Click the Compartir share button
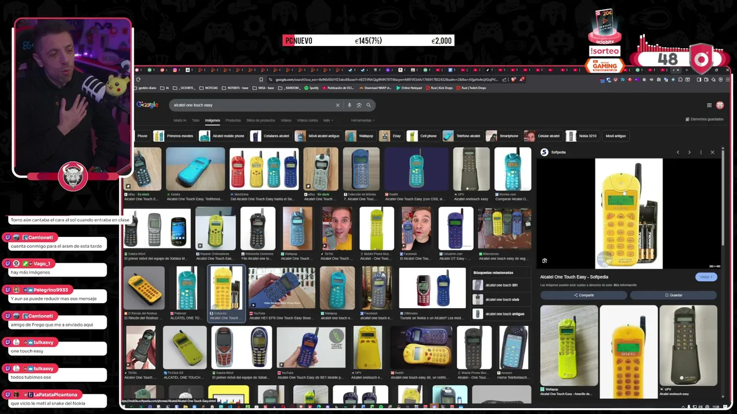This screenshot has height=414, width=737. pos(583,295)
